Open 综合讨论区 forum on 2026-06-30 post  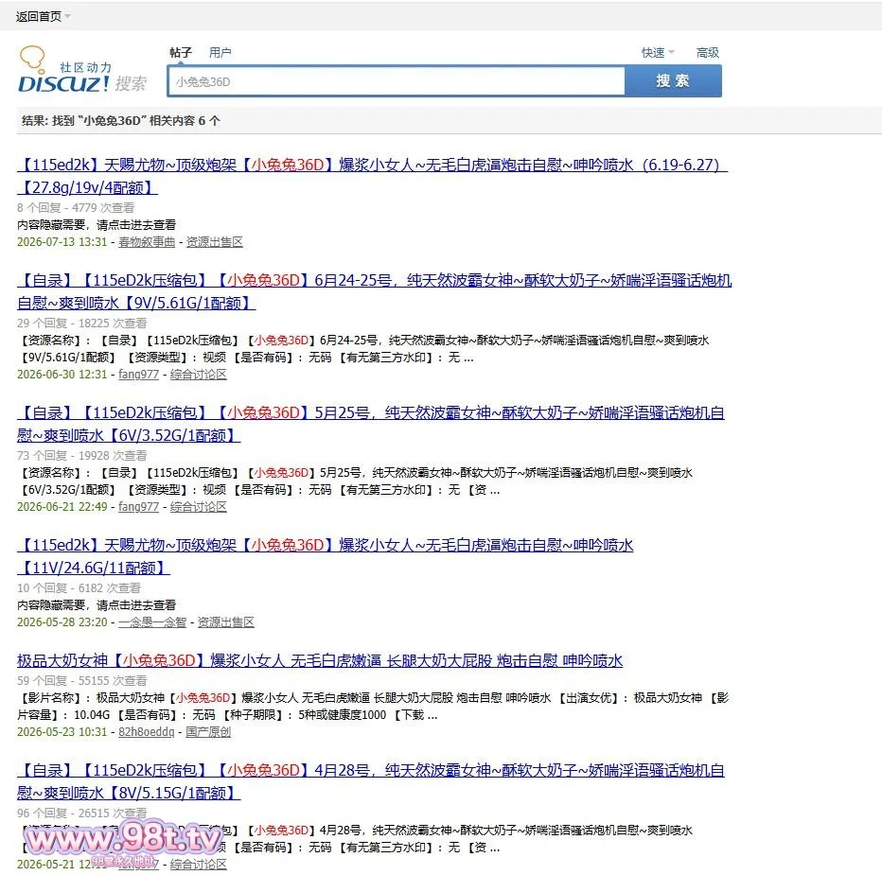pos(199,374)
